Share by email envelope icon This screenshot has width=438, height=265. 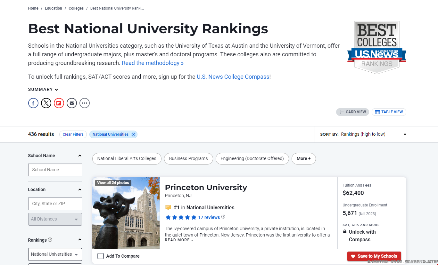click(72, 103)
